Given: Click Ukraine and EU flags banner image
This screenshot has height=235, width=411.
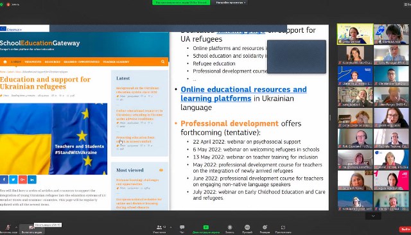Looking at the screenshot, I should (53, 139).
